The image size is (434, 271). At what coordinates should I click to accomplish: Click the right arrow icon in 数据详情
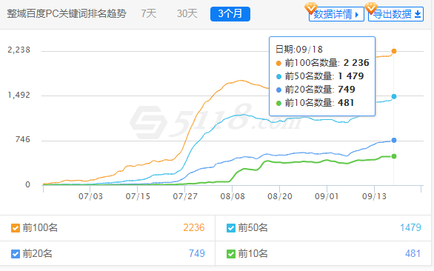357,15
